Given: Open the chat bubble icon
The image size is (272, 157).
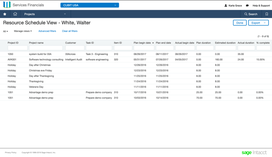Looking at the screenshot, I should (x=247, y=6).
